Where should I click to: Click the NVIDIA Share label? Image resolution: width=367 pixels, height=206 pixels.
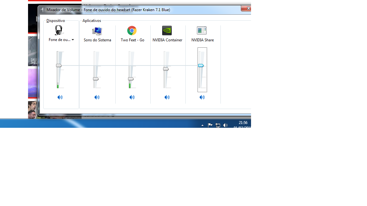click(x=203, y=40)
